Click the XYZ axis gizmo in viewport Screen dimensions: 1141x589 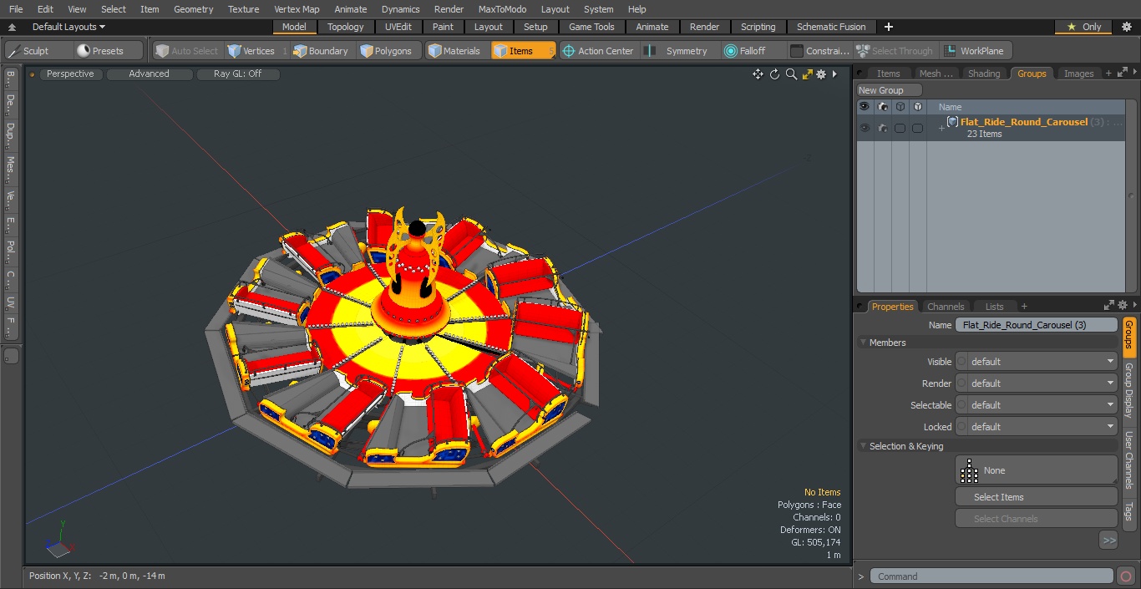point(59,540)
